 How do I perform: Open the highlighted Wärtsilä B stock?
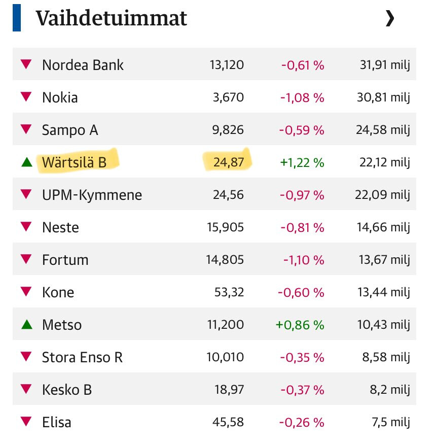74,162
